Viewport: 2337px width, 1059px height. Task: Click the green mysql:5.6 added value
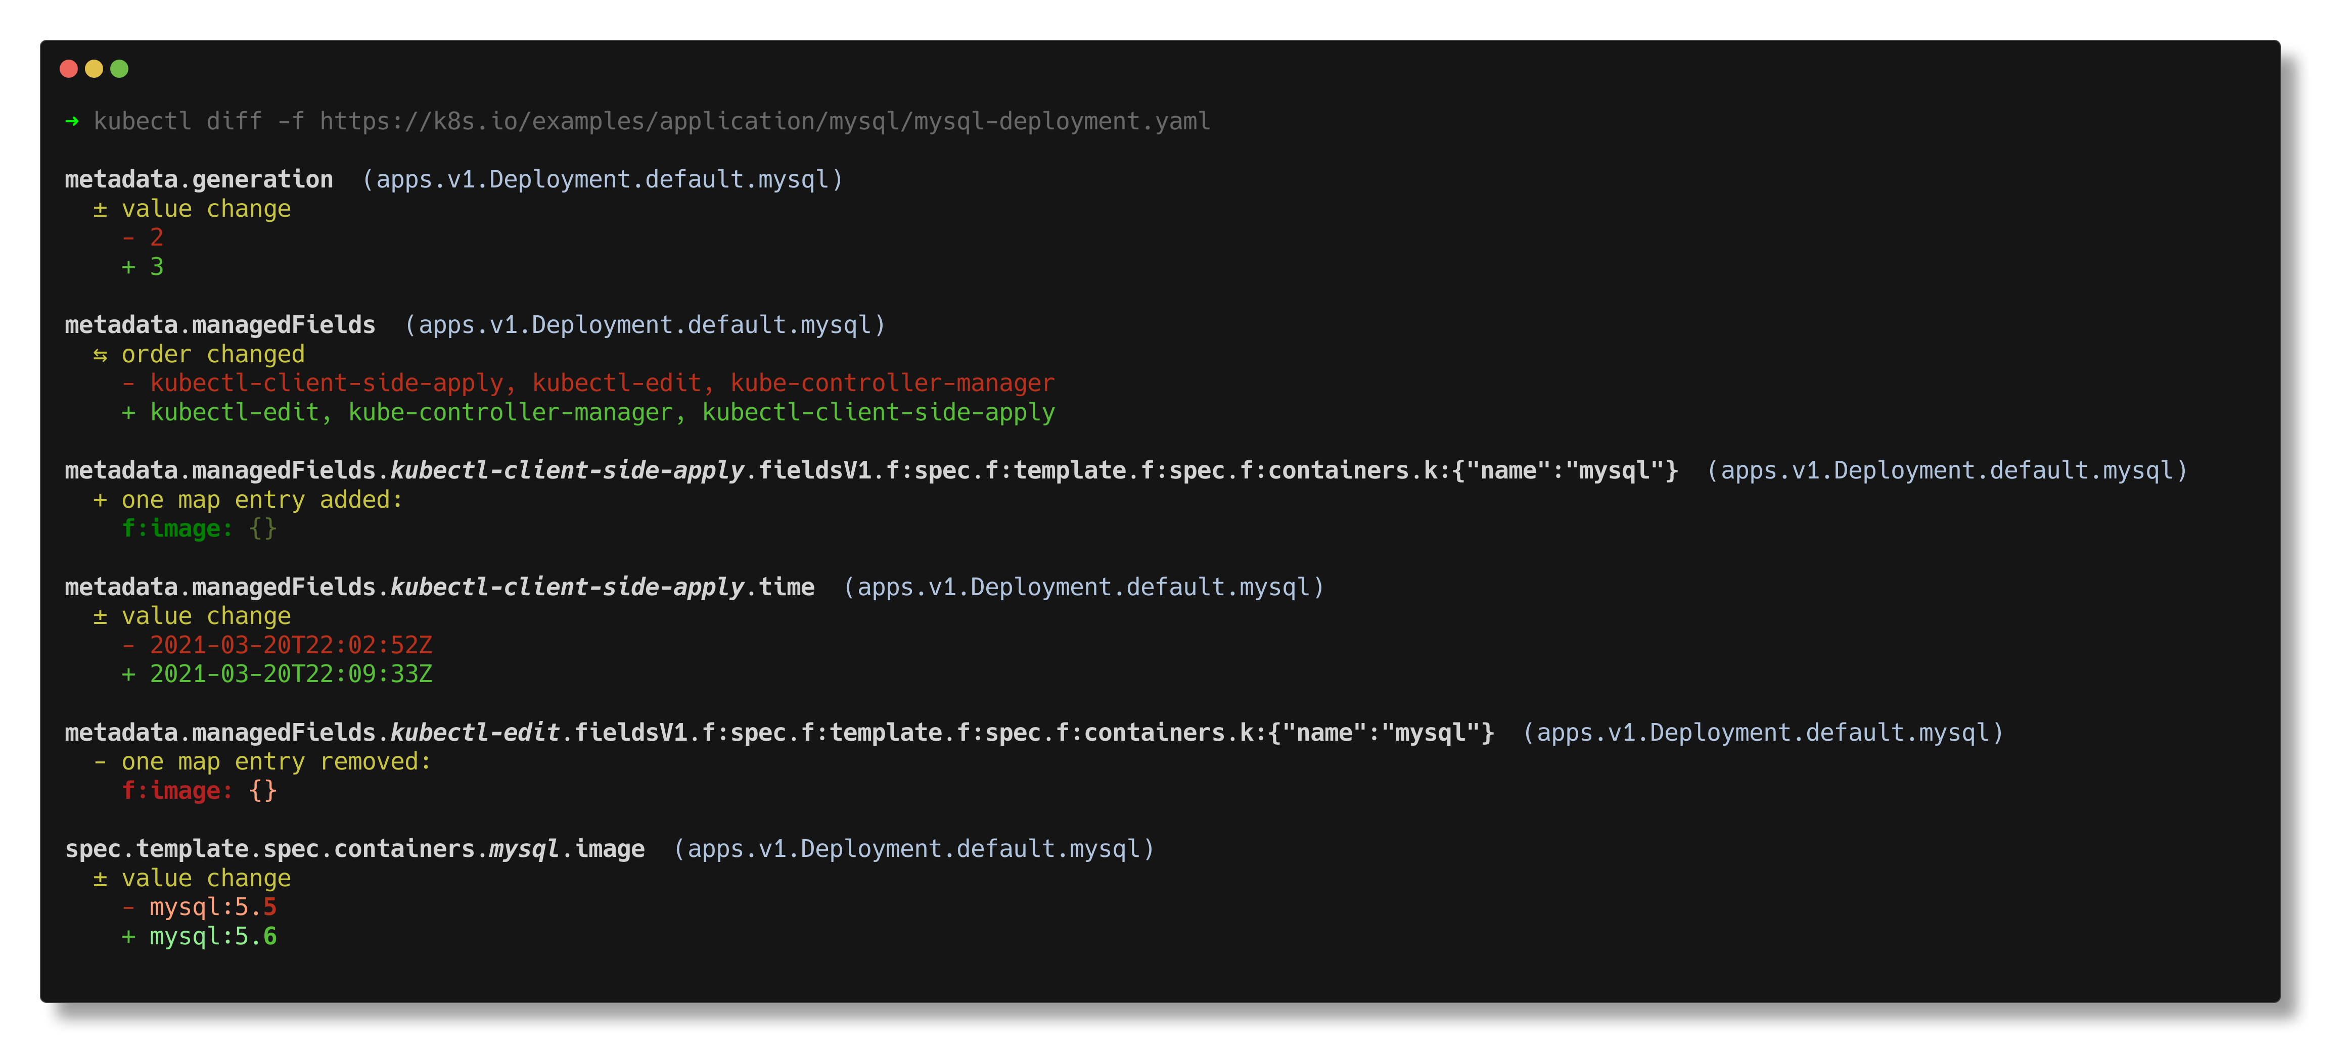pos(213,937)
